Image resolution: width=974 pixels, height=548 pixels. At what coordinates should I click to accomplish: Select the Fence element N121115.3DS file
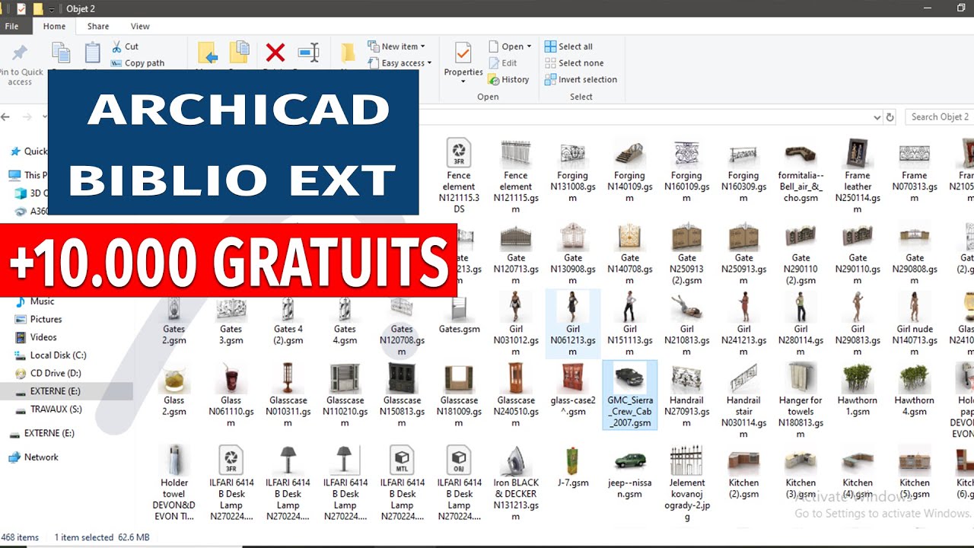[x=459, y=175]
